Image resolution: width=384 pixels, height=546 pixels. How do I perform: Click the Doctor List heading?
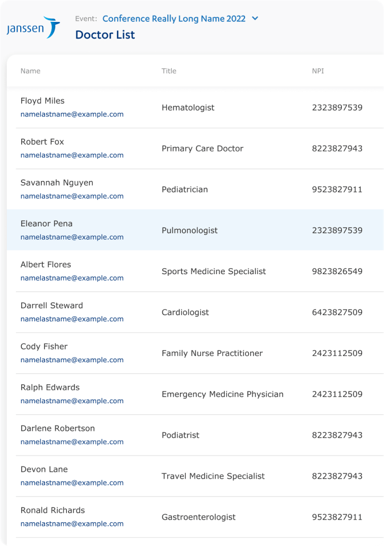point(106,35)
